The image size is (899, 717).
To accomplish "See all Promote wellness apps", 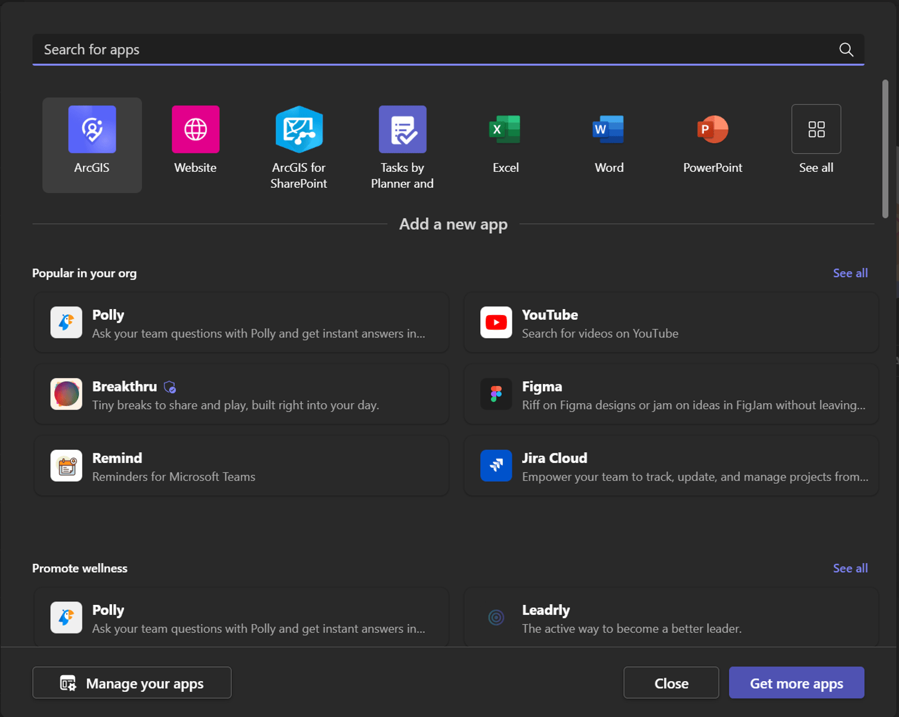I will point(850,568).
